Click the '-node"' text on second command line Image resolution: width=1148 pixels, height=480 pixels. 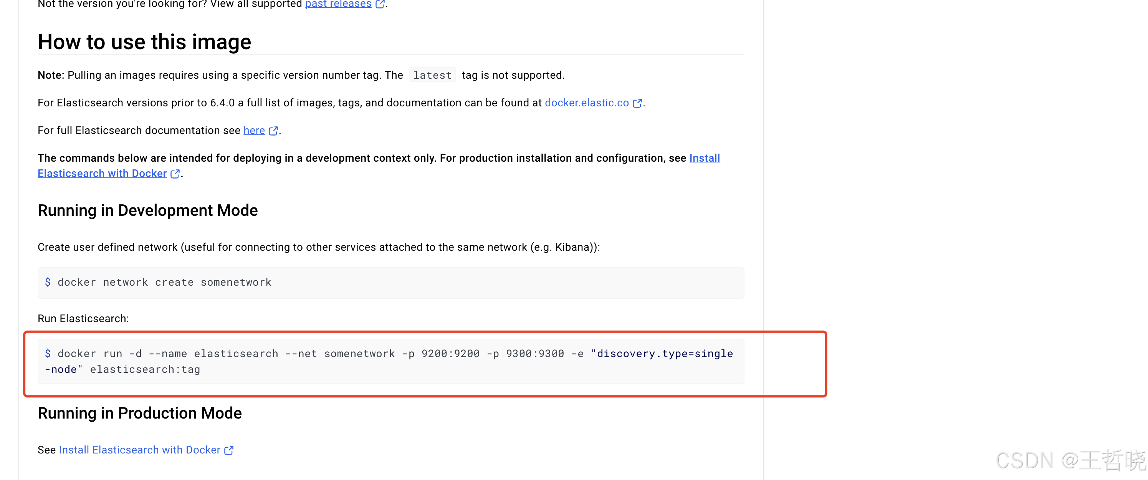(64, 369)
